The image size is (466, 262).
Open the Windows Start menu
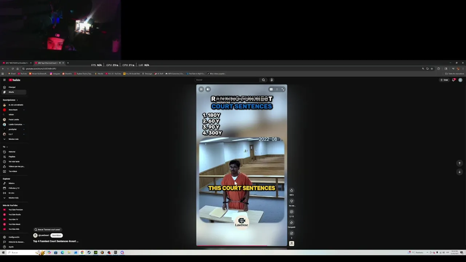coord(3,253)
